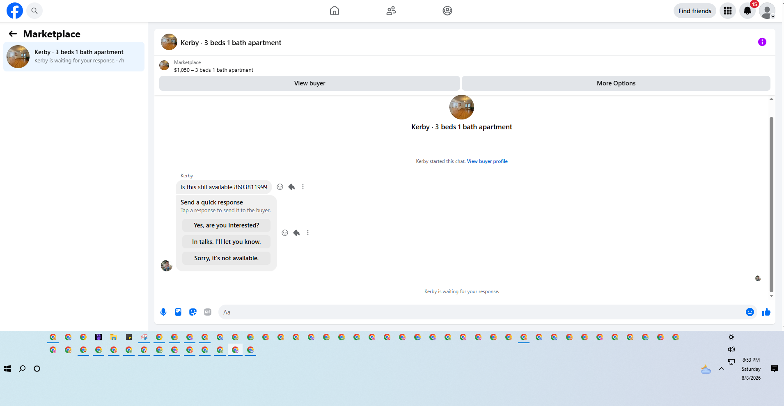React to the 'Is this still available' message
784x406 pixels.
(280, 187)
